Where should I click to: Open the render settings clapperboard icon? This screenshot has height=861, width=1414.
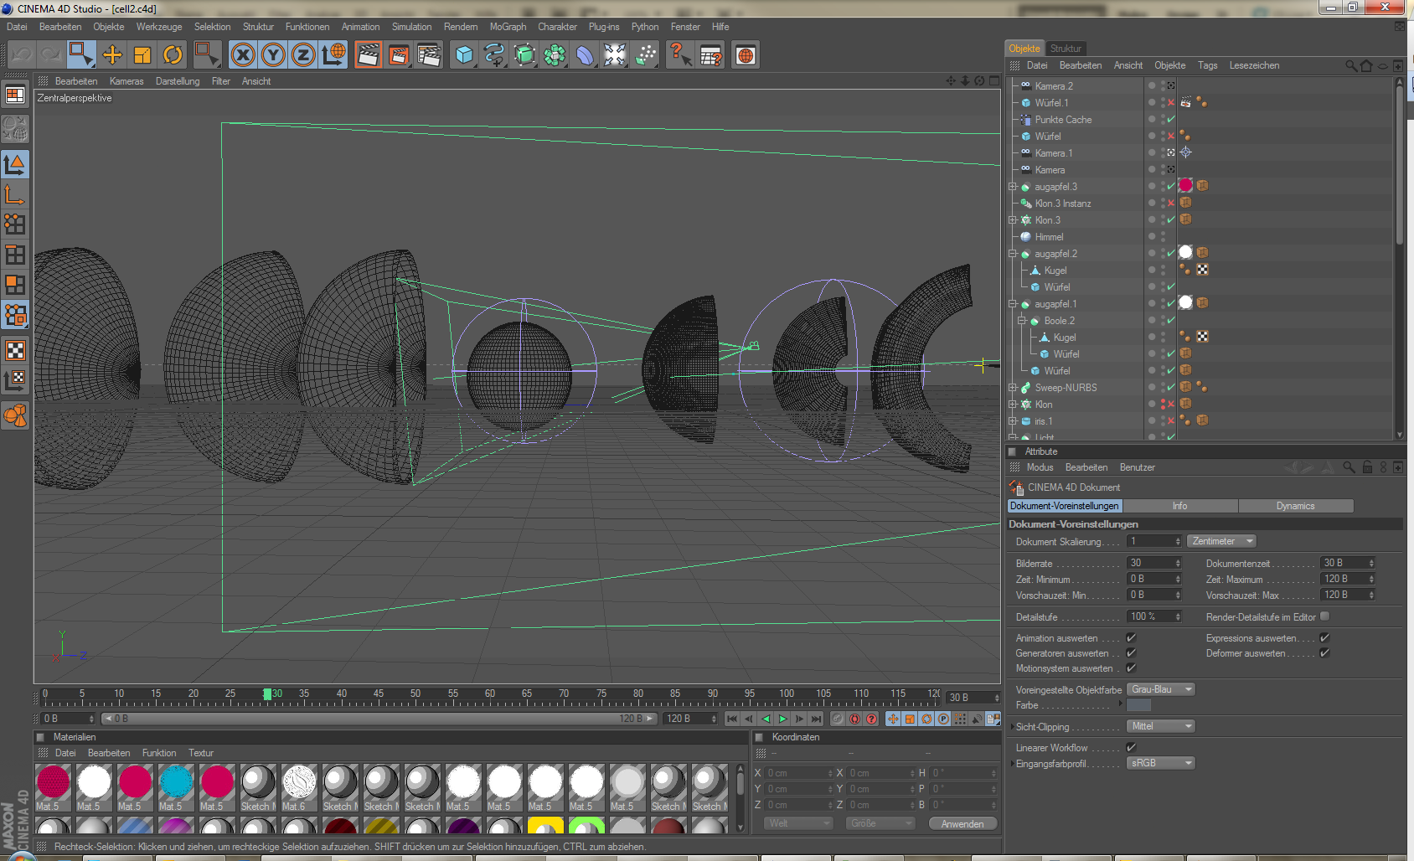click(x=429, y=55)
